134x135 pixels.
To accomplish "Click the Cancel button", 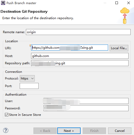I will (x=120, y=131).
